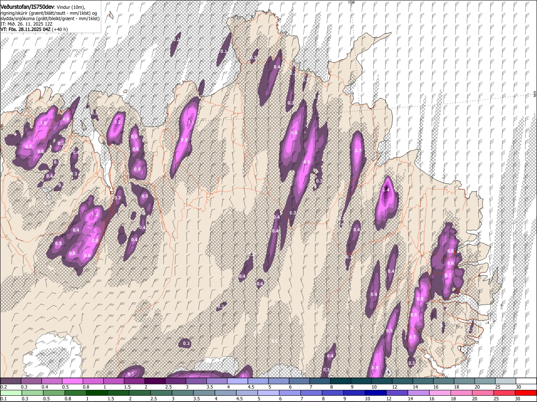This screenshot has height=402, width=537.
Task: Select the dark teal snow swatch between 8 and 9
Action: (x=341, y=381)
